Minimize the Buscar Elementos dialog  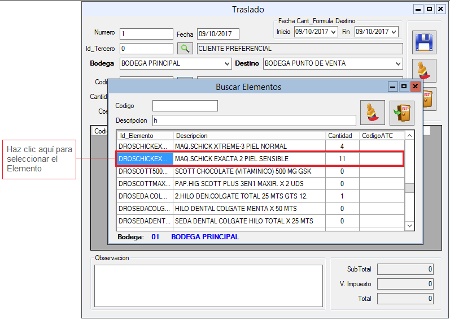click(393, 87)
